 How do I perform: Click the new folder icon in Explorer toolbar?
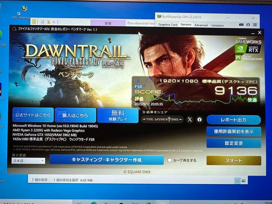point(33,22)
